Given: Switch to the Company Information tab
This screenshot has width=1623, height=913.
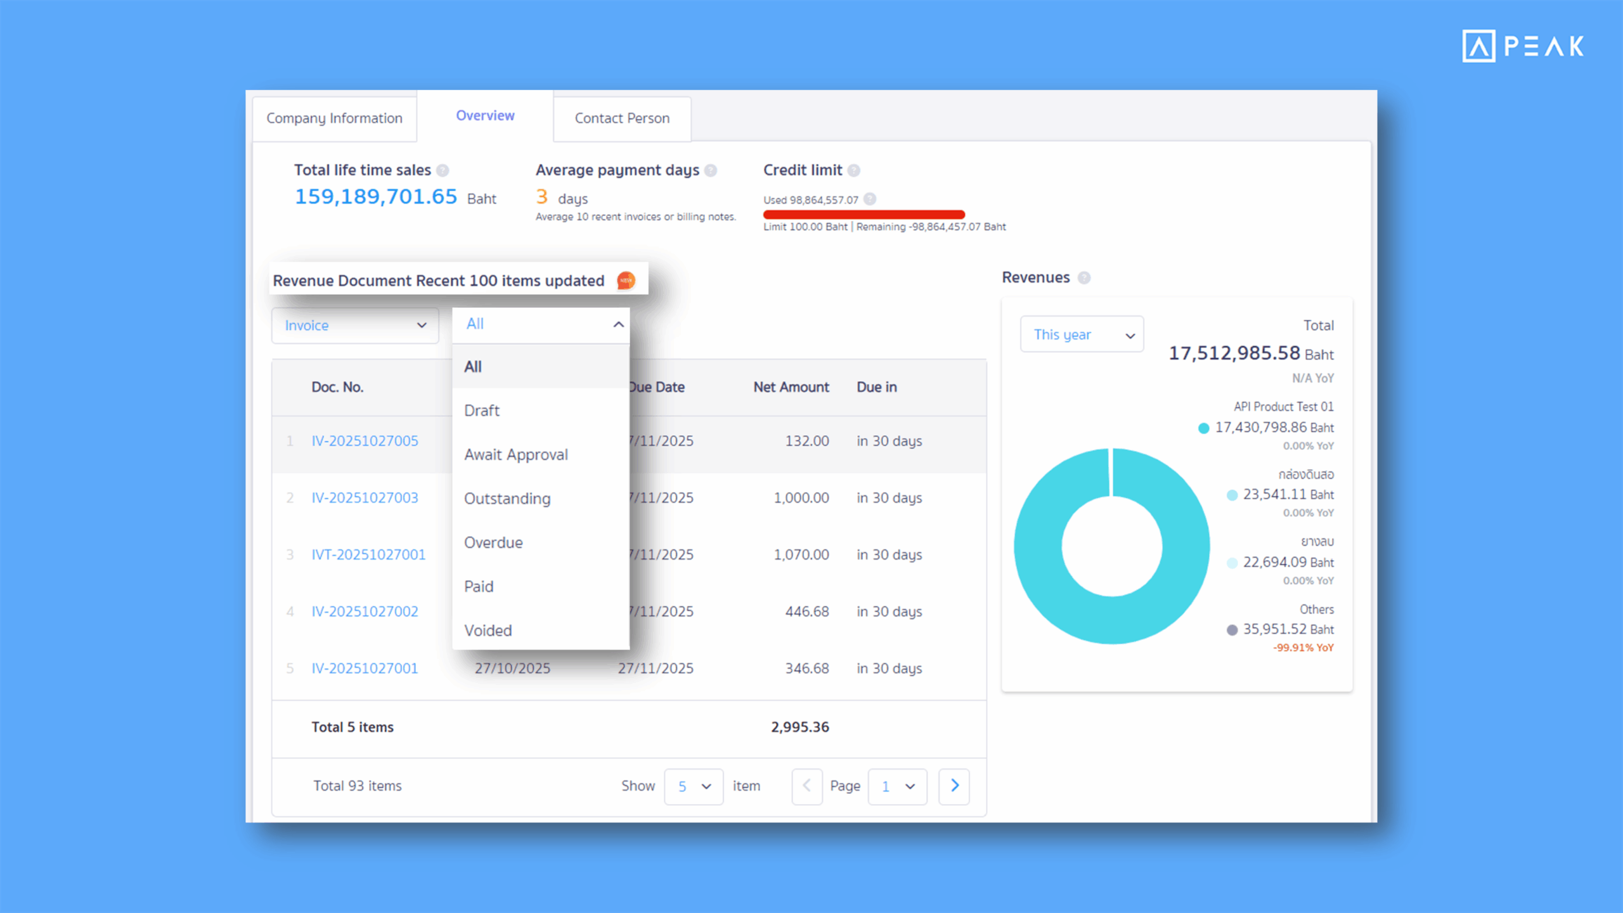Looking at the screenshot, I should point(334,118).
